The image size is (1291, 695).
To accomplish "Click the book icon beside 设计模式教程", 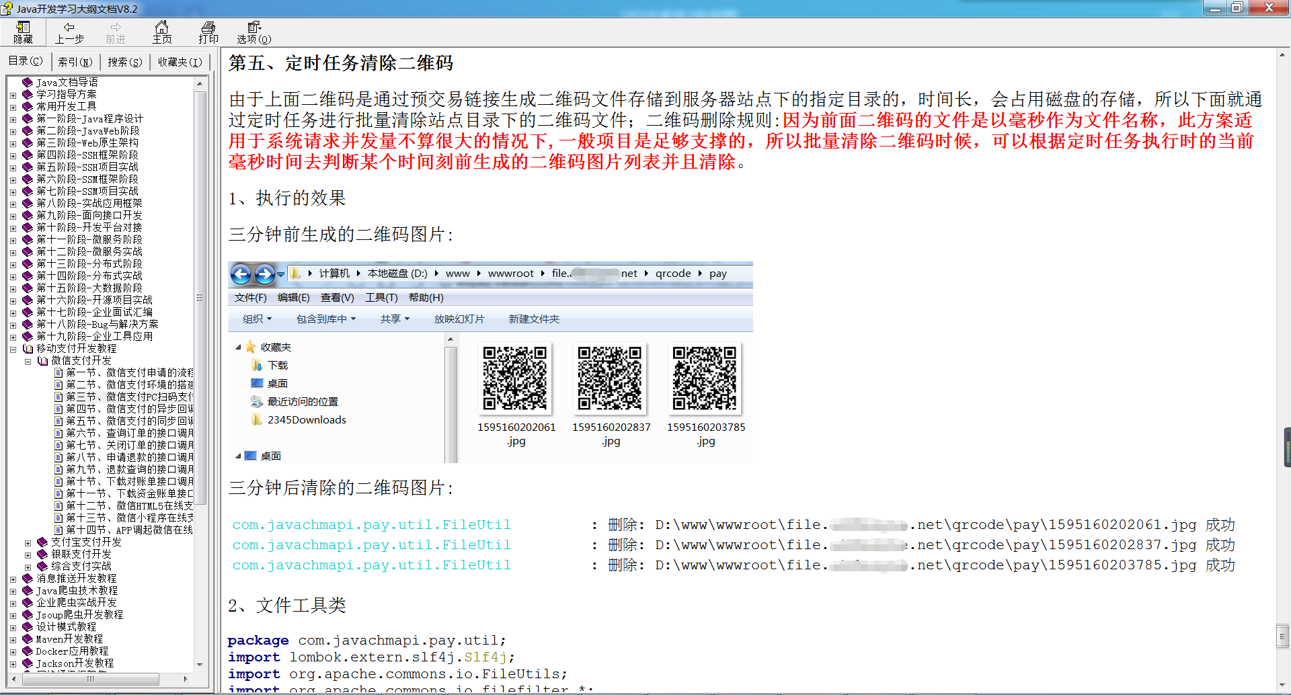I will point(28,627).
